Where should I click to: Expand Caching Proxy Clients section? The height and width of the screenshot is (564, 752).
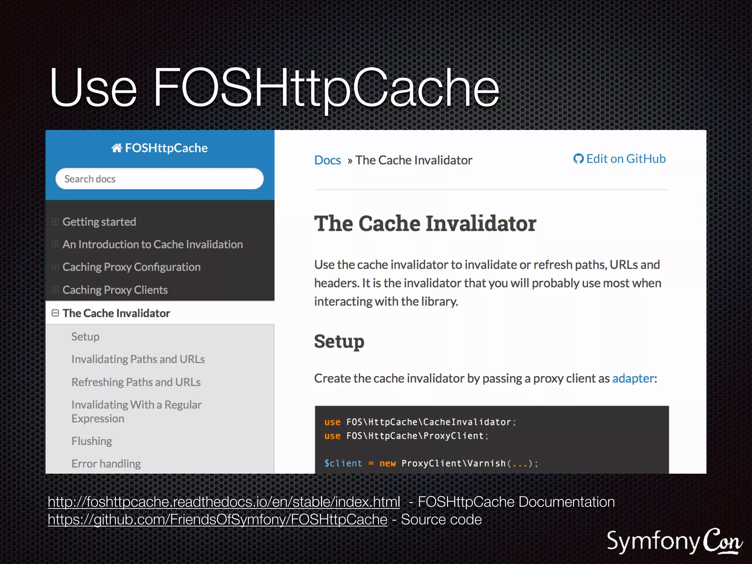pos(55,290)
